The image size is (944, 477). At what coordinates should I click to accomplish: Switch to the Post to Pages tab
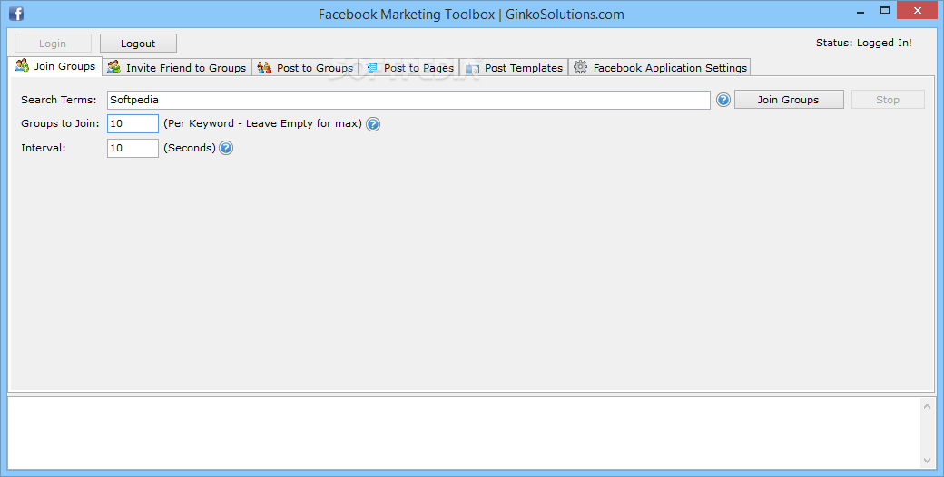tap(410, 67)
